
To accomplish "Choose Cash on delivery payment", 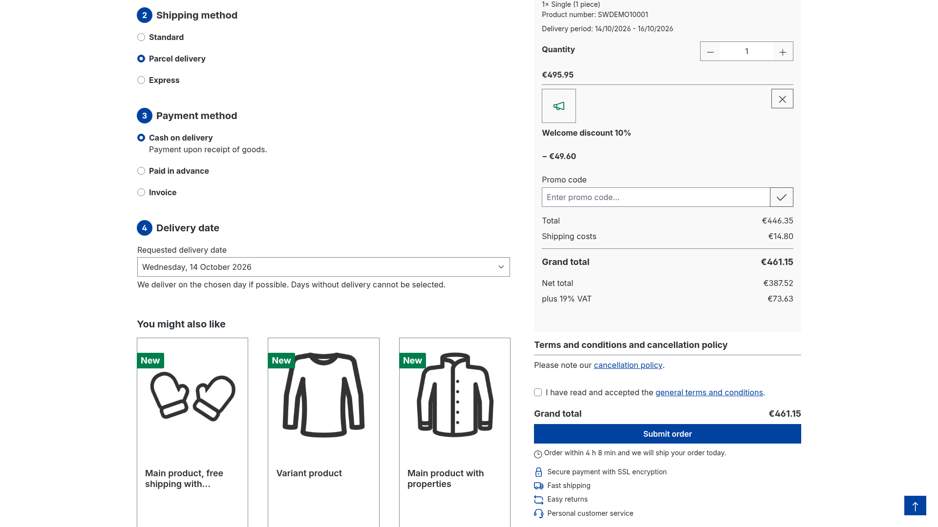I will [141, 138].
